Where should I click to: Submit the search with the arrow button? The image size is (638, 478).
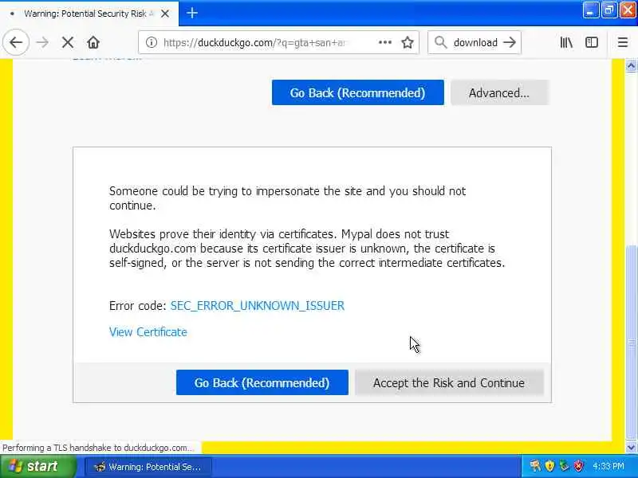(510, 42)
